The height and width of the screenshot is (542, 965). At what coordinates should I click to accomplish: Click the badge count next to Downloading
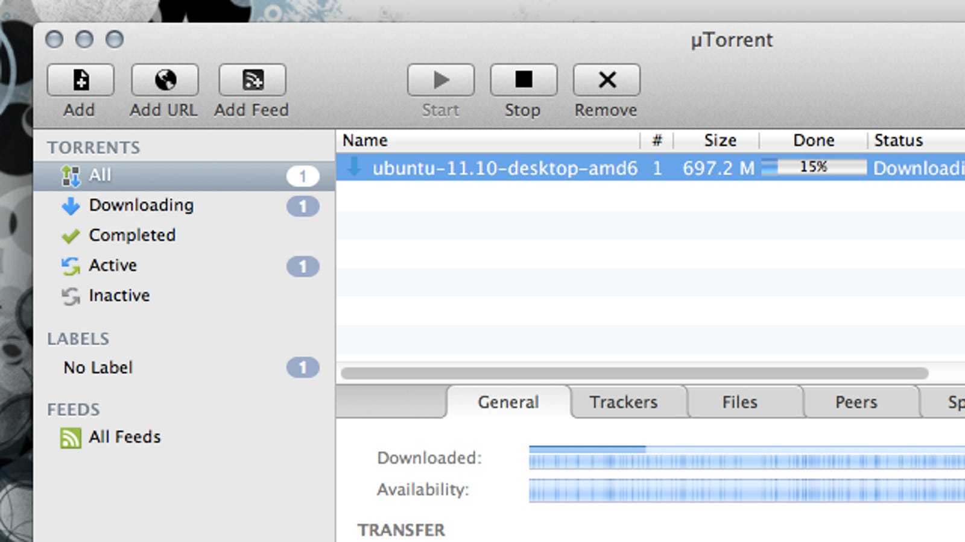303,206
